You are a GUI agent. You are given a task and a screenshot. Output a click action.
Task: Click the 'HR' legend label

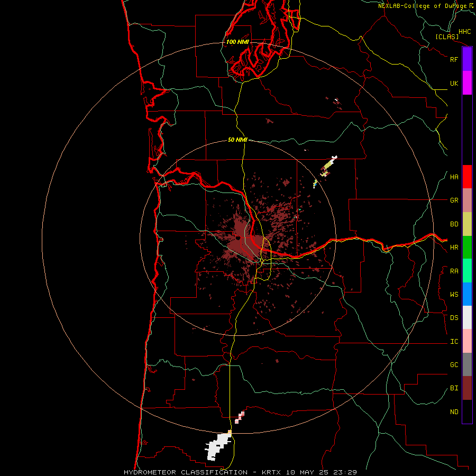[x=454, y=248]
